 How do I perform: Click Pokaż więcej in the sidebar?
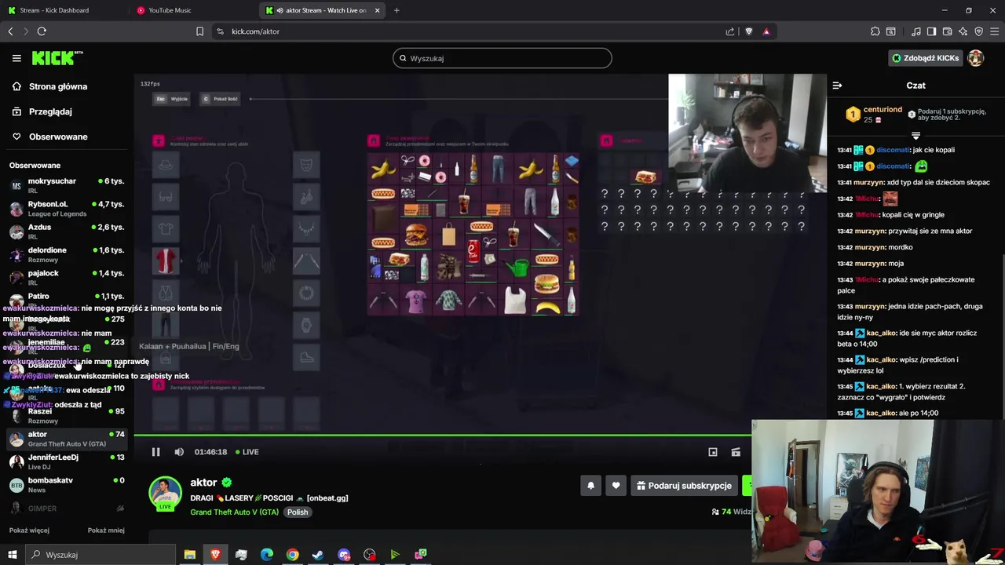[x=29, y=530]
